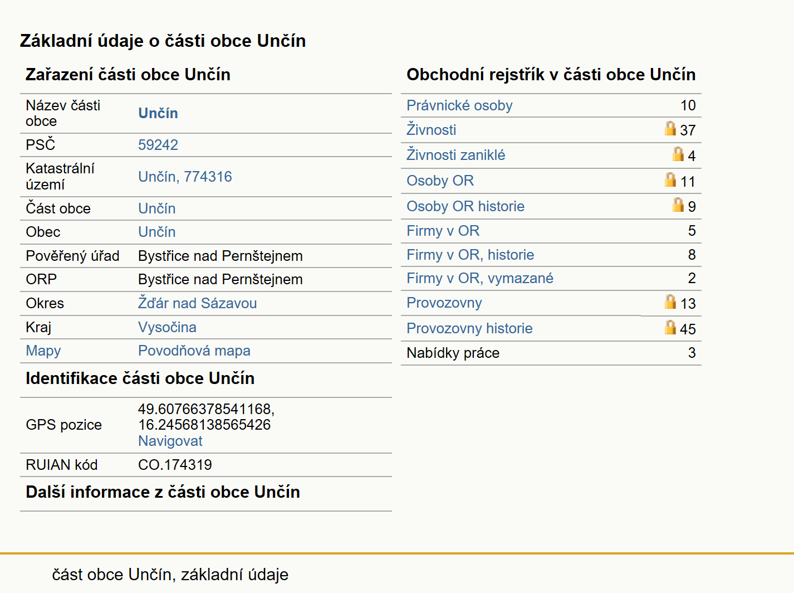The width and height of the screenshot is (794, 593).
Task: Open the Žďár nad Sázavou district link
Action: 198,303
